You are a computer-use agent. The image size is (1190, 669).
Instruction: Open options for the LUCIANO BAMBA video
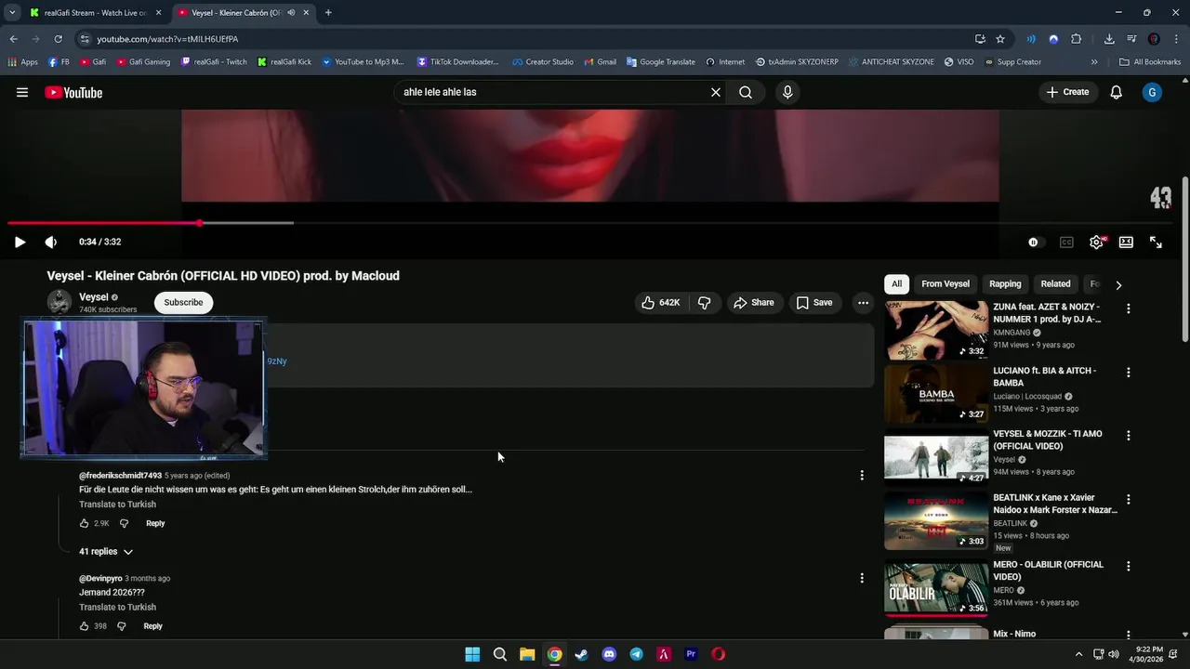(1129, 372)
